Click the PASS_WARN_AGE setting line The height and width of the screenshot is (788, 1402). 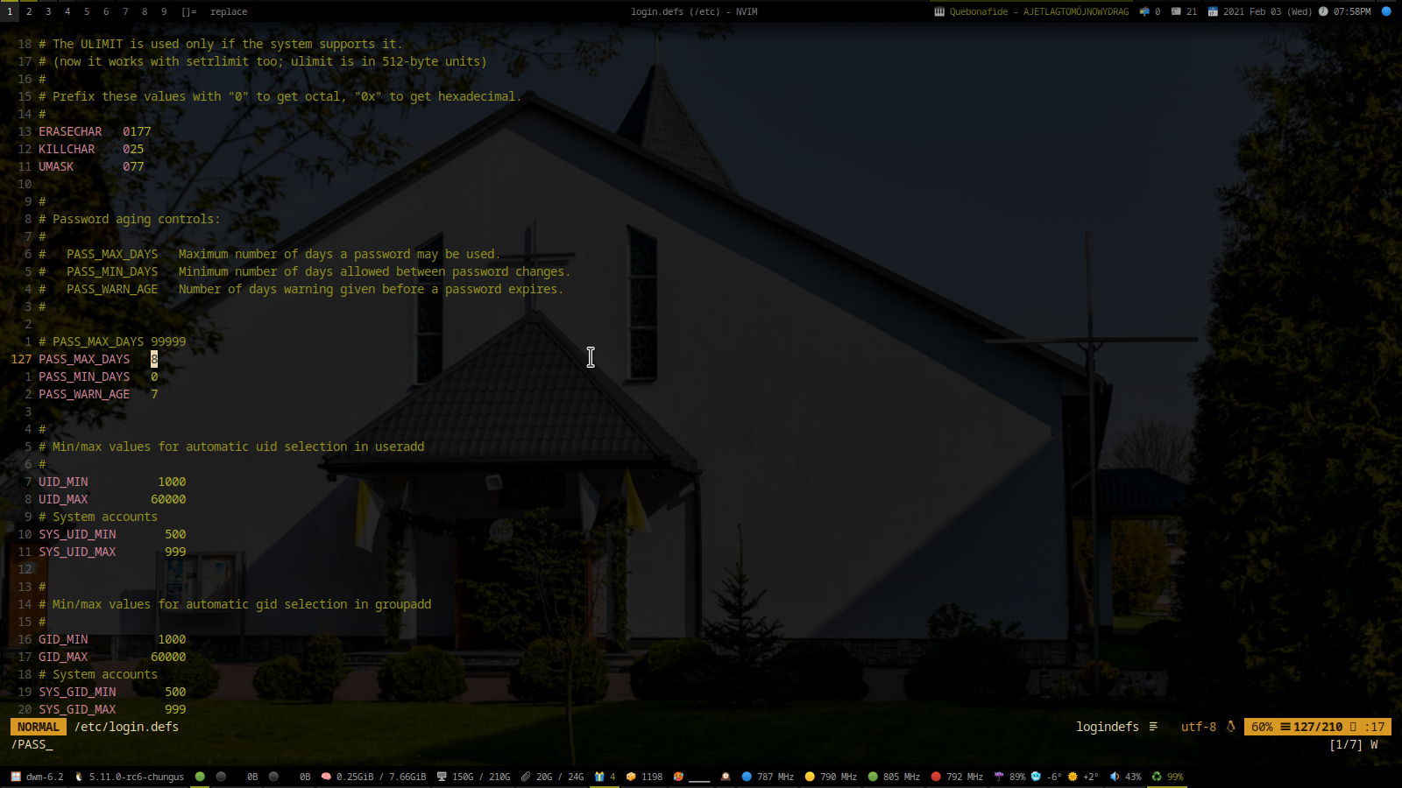84,394
